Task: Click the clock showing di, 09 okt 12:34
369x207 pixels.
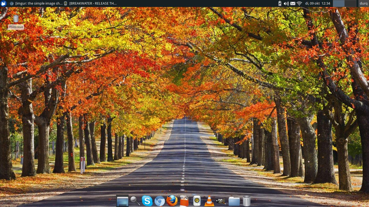Action: [x=318, y=4]
